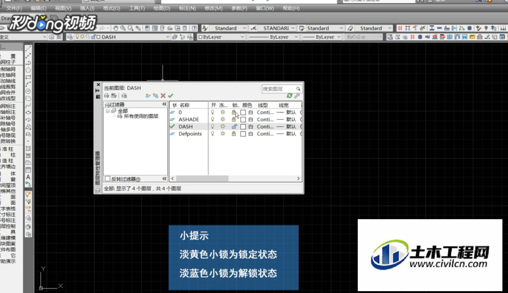
Task: Click New Layer icon in layer manager
Action: pos(148,96)
